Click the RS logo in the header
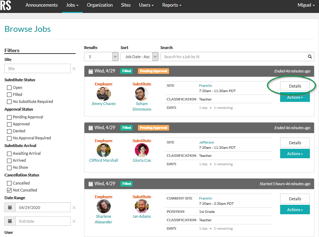 [6, 6]
